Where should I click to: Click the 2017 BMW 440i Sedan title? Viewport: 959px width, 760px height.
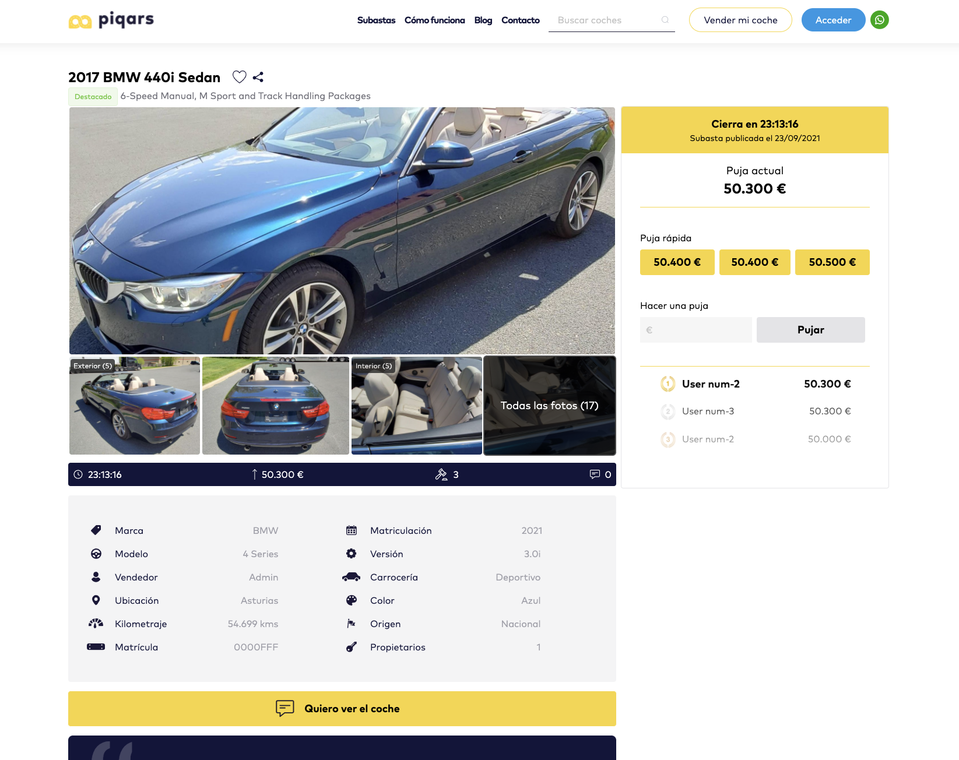145,78
